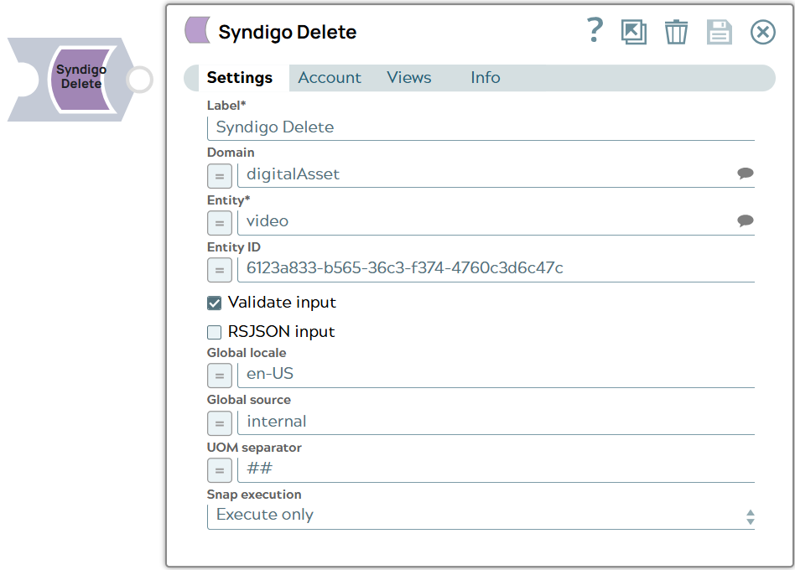Show the Info tab
The height and width of the screenshot is (570, 795).
(485, 77)
